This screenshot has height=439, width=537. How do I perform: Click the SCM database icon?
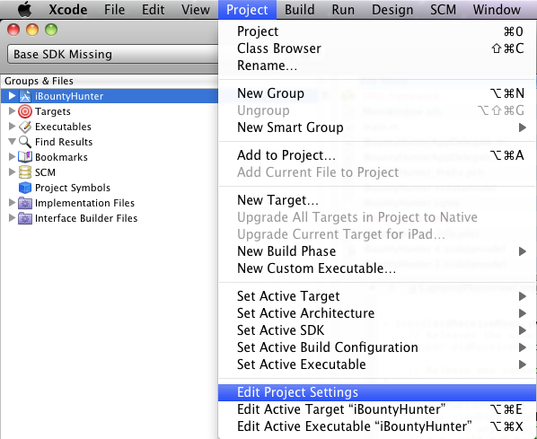click(25, 172)
